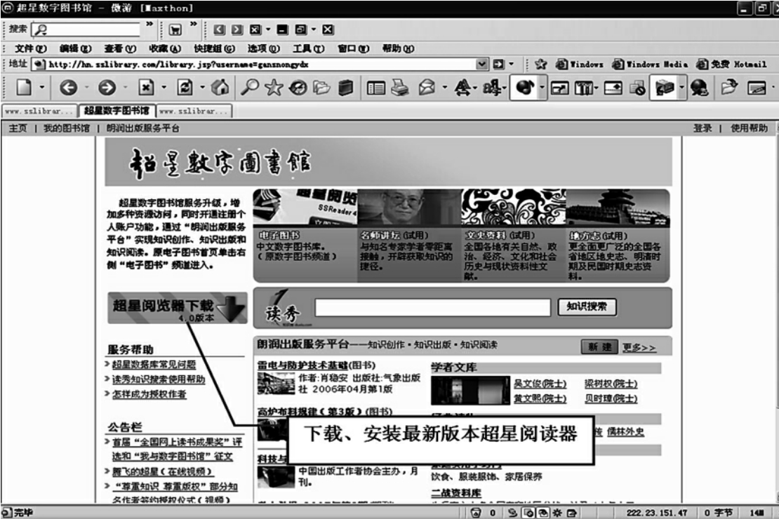Viewport: 779px width, 519px height.
Task: Click the content blocker icon with circle
Action: click(x=637, y=88)
